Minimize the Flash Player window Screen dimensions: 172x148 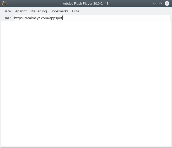pos(154,3)
